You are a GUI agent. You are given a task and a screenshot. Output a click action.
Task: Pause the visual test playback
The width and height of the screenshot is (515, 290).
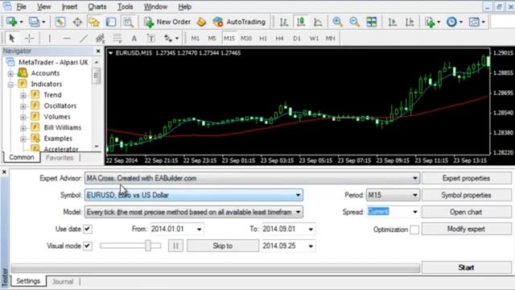point(175,246)
